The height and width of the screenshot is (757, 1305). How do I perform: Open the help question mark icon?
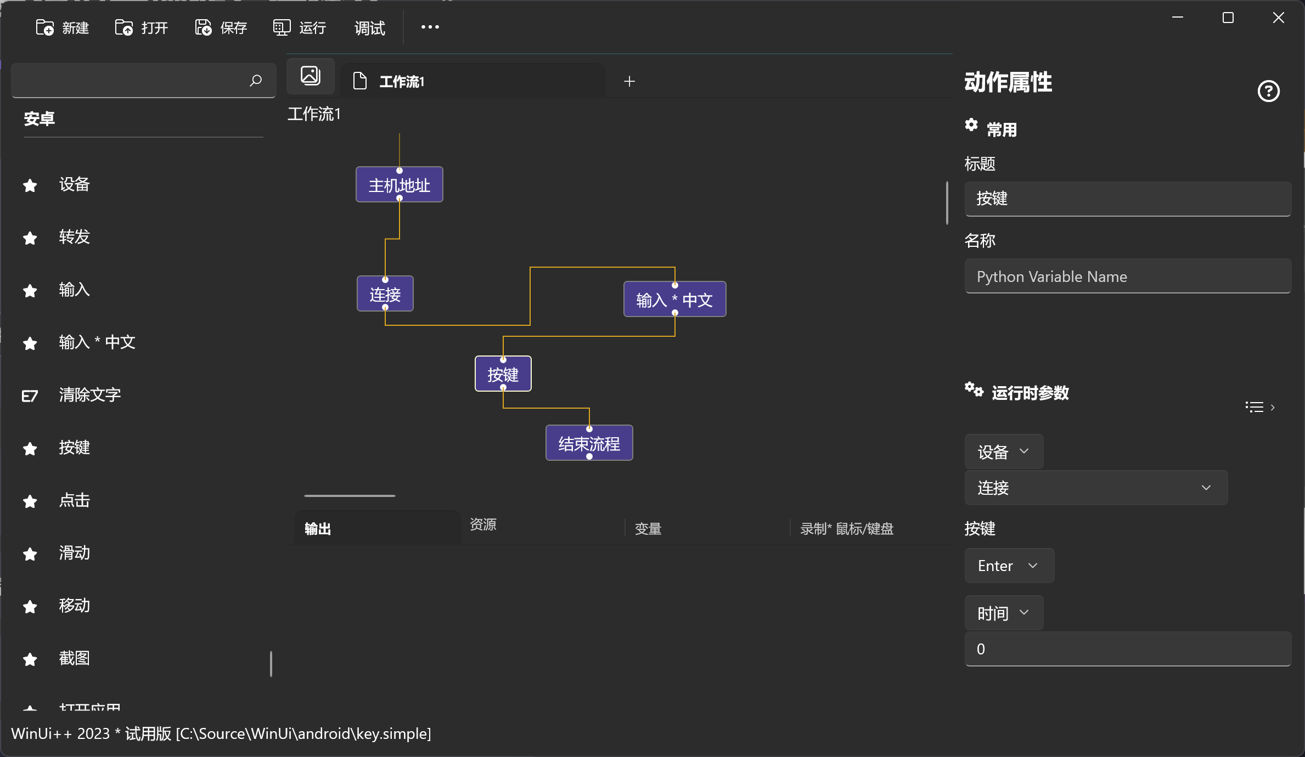click(1268, 91)
